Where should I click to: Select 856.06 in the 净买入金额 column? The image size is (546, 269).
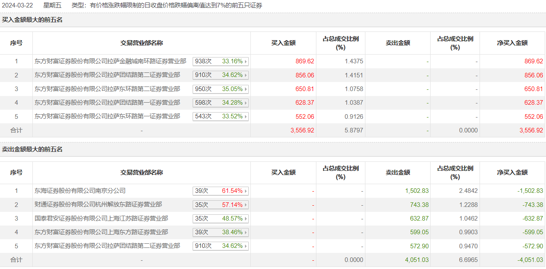tap(534, 75)
